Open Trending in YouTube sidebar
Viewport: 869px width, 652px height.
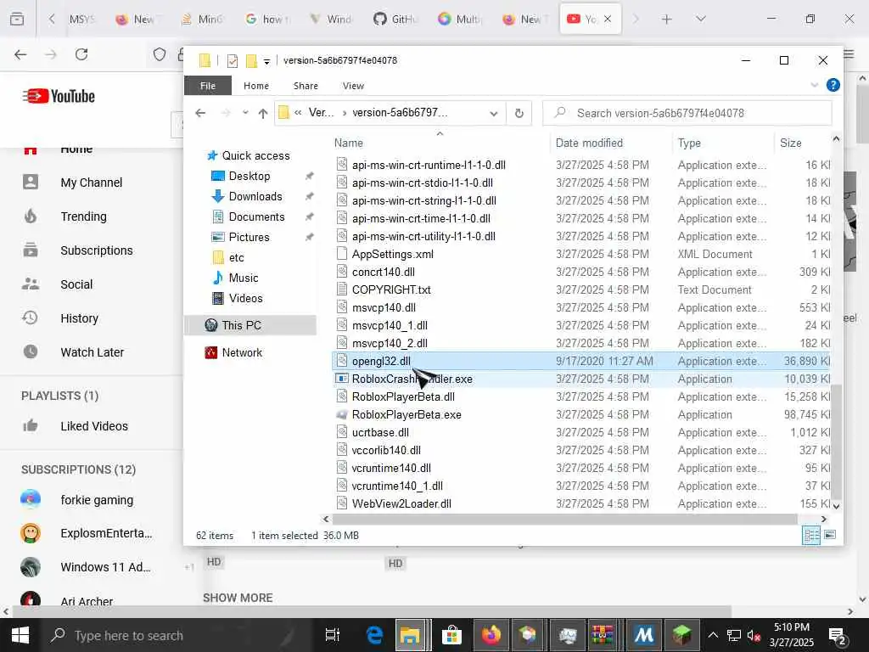pyautogui.click(x=83, y=216)
